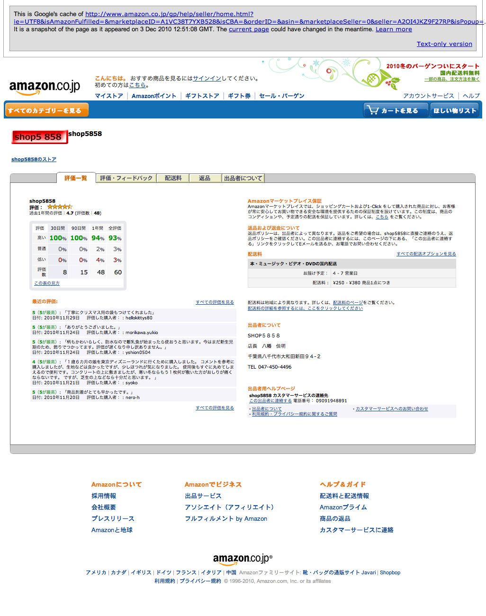Open ギフトストア in the header nav
The width and height of the screenshot is (486, 616).
(202, 96)
